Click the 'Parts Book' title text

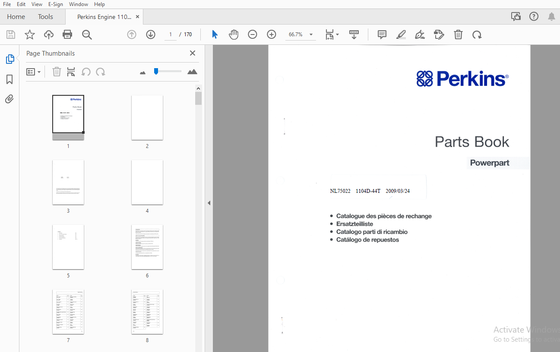click(x=472, y=142)
